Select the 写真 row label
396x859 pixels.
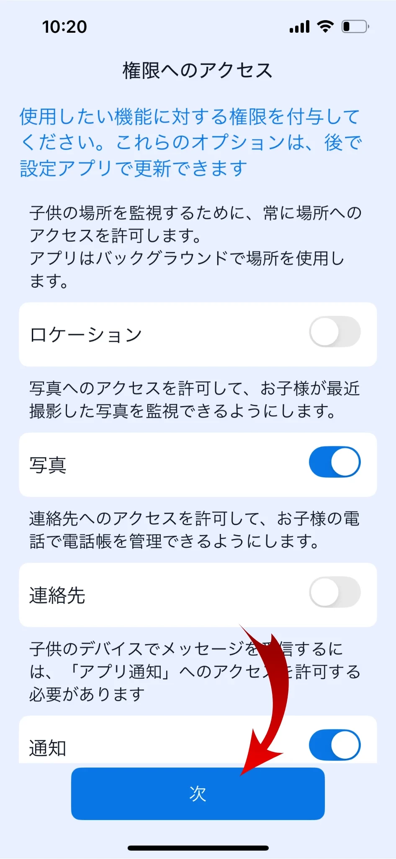pyautogui.click(x=48, y=465)
